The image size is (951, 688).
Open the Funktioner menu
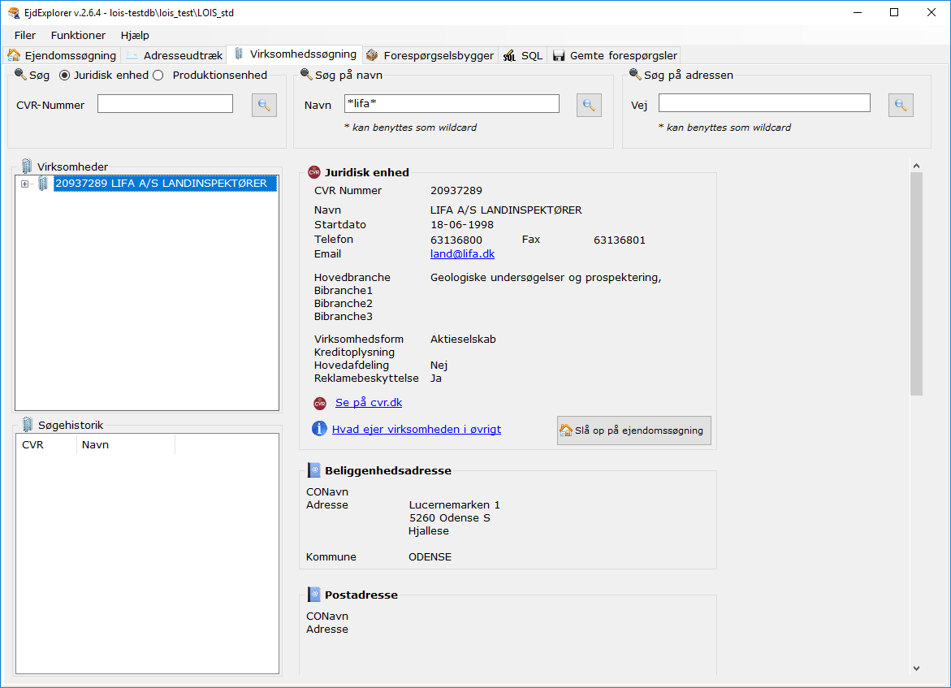coord(78,35)
